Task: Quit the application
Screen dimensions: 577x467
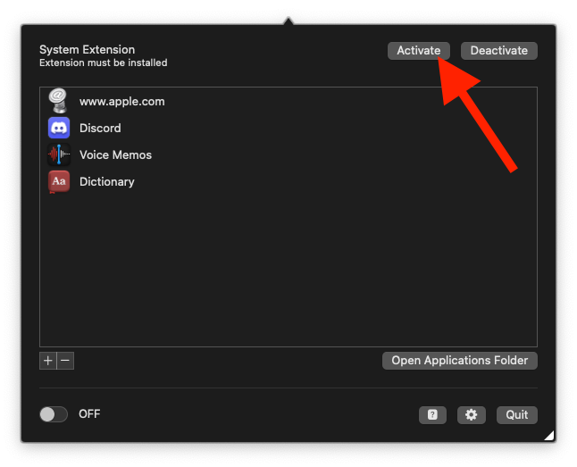Action: 517,414
